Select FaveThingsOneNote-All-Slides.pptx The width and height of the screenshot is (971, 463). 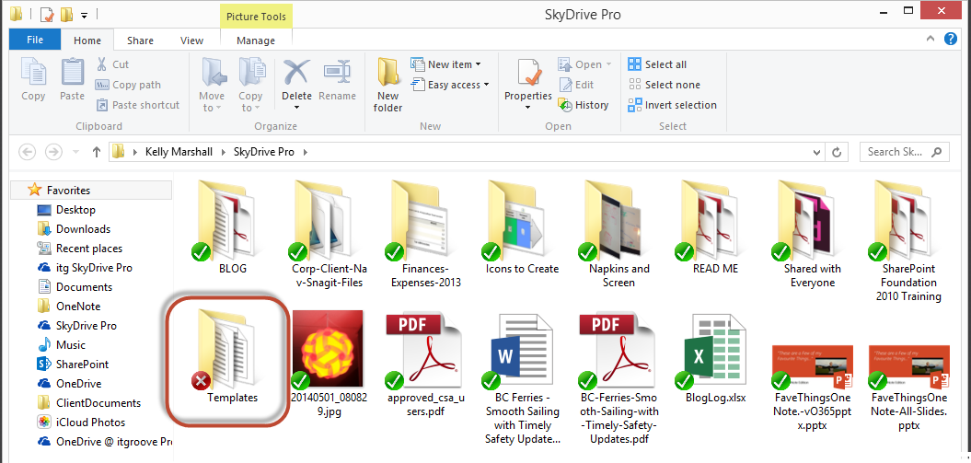909,388
